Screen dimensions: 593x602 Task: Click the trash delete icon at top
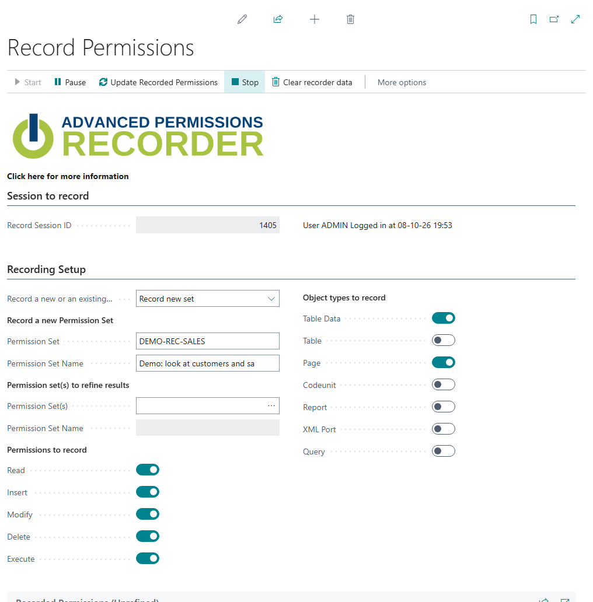click(350, 19)
